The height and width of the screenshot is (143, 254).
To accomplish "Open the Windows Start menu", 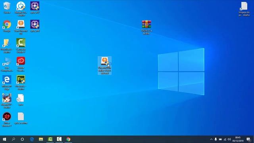I will 4,139.
